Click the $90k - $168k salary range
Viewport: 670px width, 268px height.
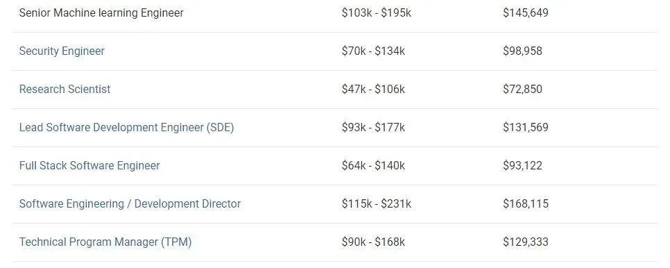(x=373, y=242)
